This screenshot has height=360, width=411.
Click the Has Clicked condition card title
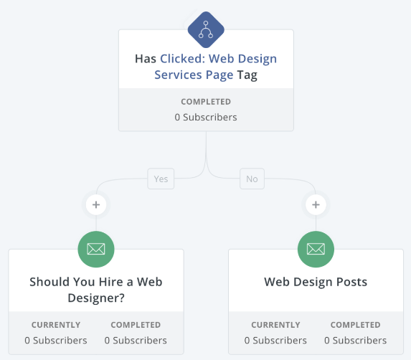206,67
